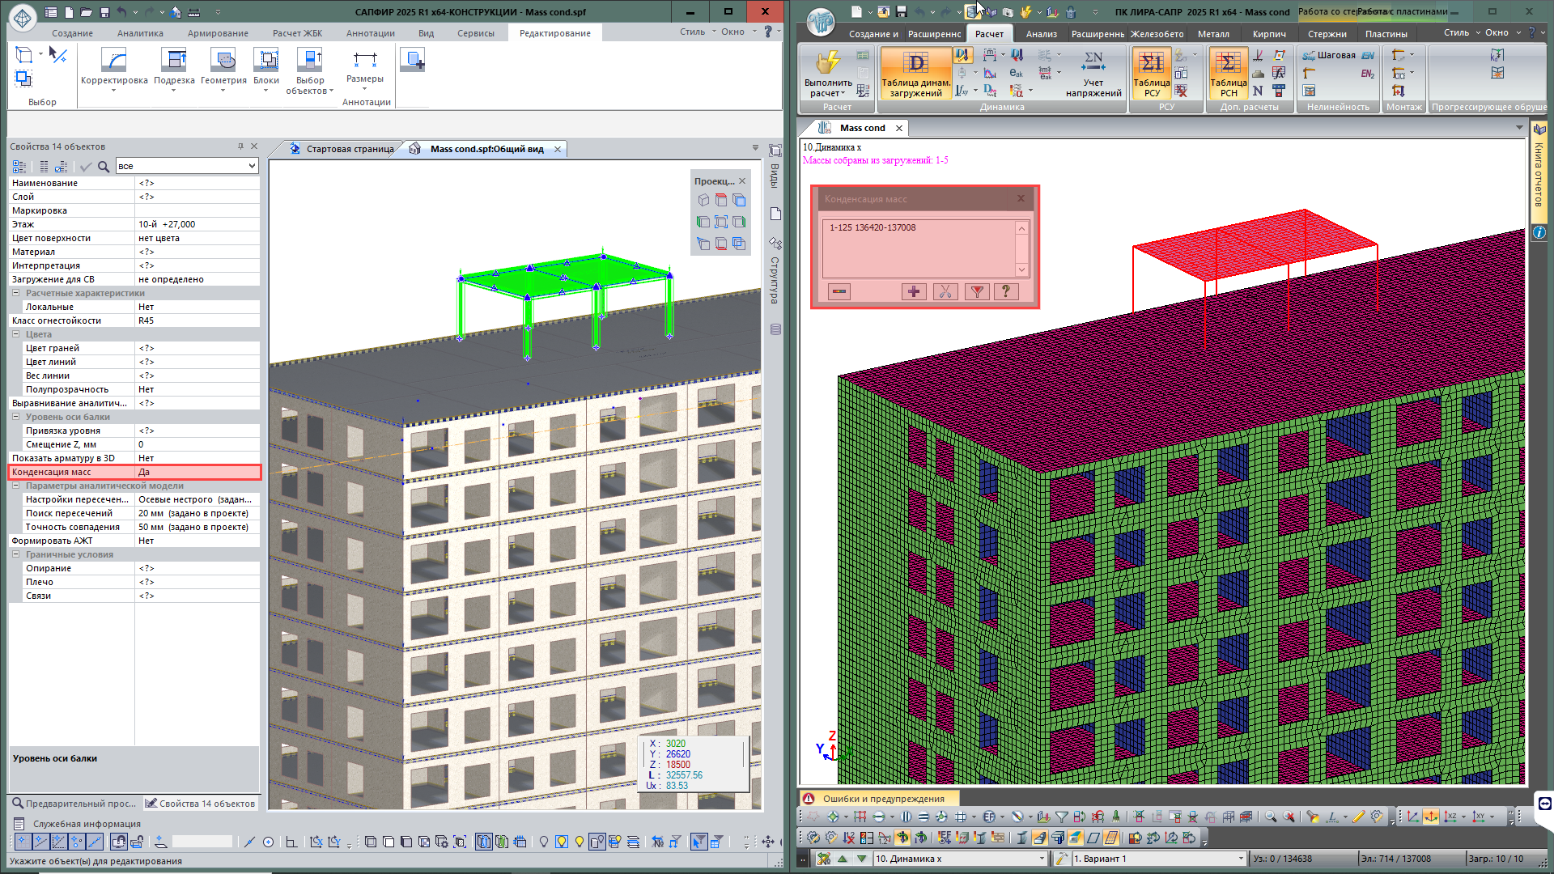Click Шаговая nonlinearity button
1554x874 pixels.
[x=1328, y=55]
